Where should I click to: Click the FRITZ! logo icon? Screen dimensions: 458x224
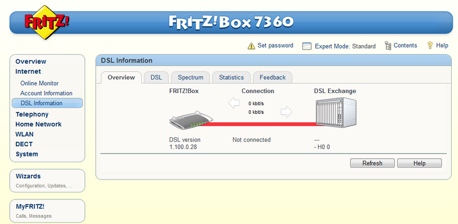(x=46, y=22)
